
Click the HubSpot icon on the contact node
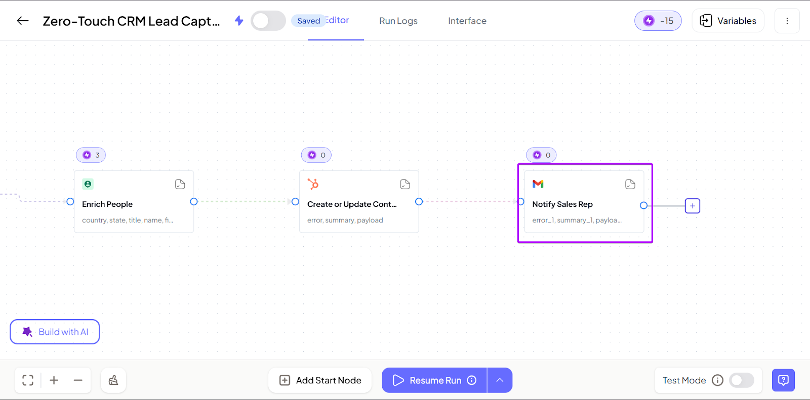(313, 184)
